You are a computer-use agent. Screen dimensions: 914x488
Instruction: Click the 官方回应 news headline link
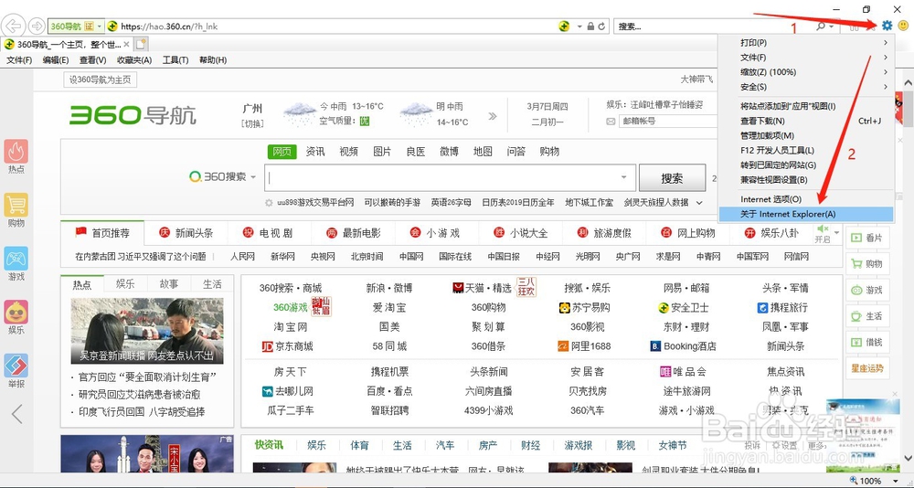148,377
